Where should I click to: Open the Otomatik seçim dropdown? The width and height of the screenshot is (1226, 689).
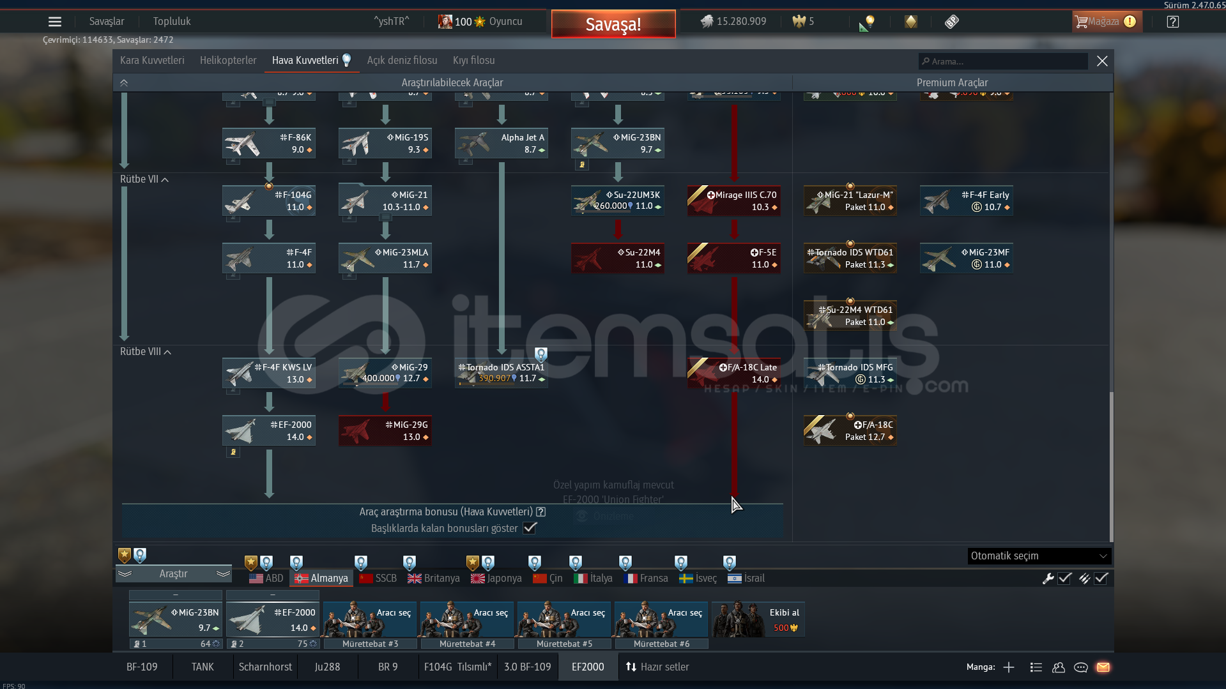pyautogui.click(x=1039, y=556)
